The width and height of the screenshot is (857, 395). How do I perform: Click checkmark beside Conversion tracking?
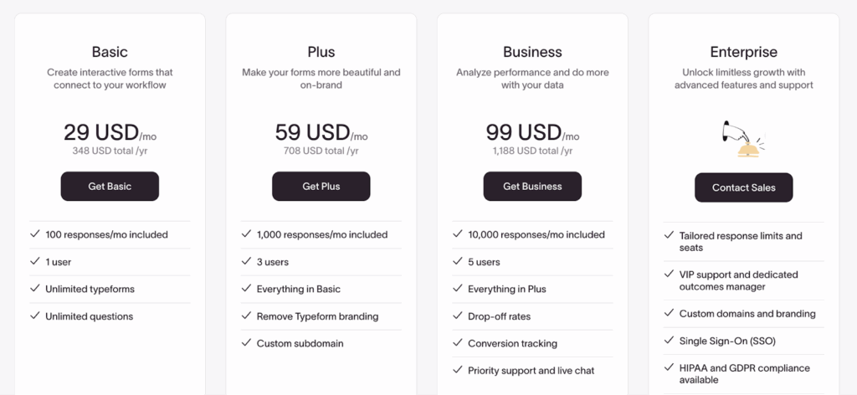(x=458, y=342)
